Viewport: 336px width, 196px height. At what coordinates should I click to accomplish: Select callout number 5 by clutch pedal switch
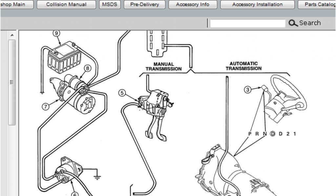pos(122,93)
